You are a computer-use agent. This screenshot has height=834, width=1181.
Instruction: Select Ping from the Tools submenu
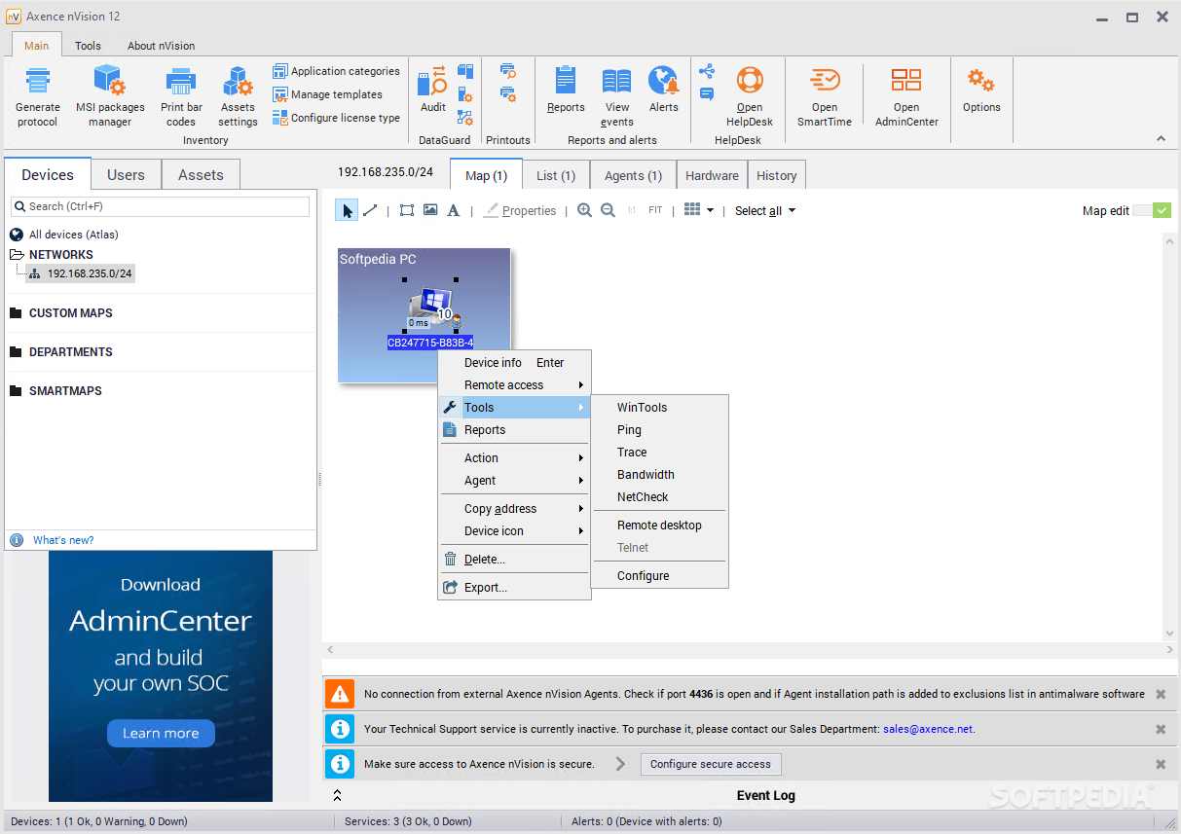point(659,430)
